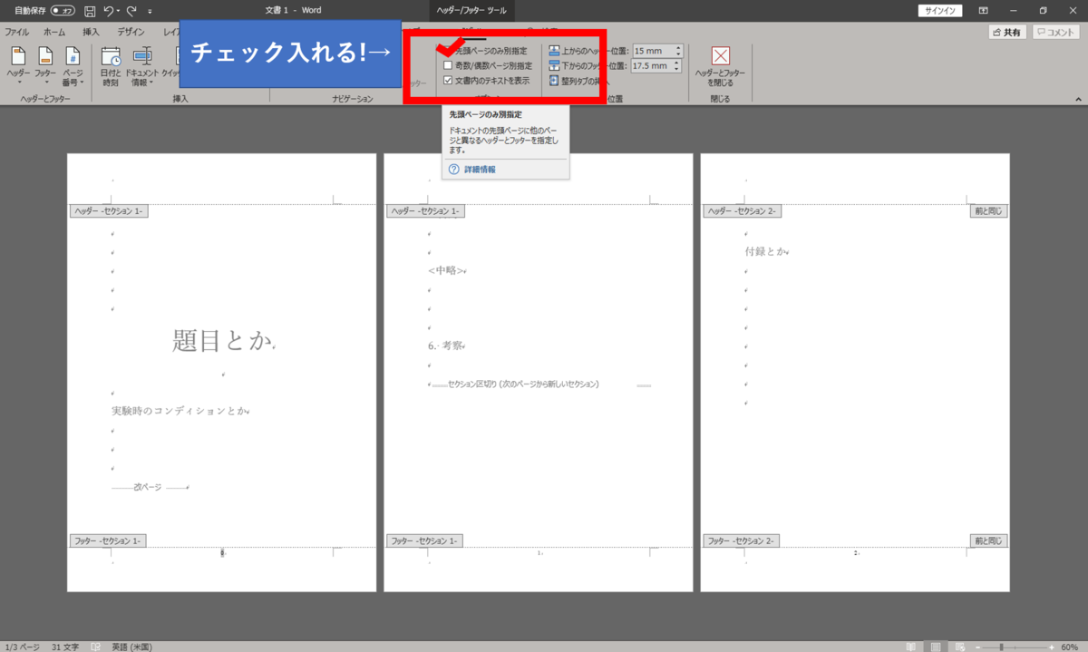Expand the Undo history dropdown arrow
The width and height of the screenshot is (1088, 652).
(x=119, y=11)
